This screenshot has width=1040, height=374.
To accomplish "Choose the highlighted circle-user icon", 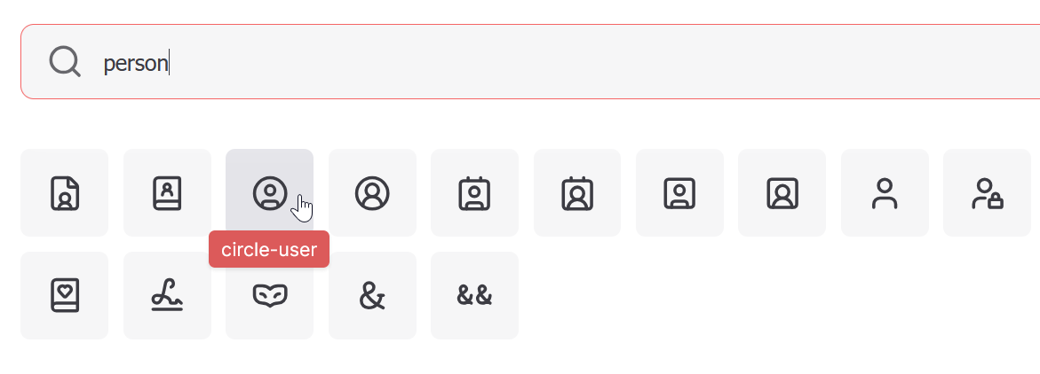I will pos(269,192).
